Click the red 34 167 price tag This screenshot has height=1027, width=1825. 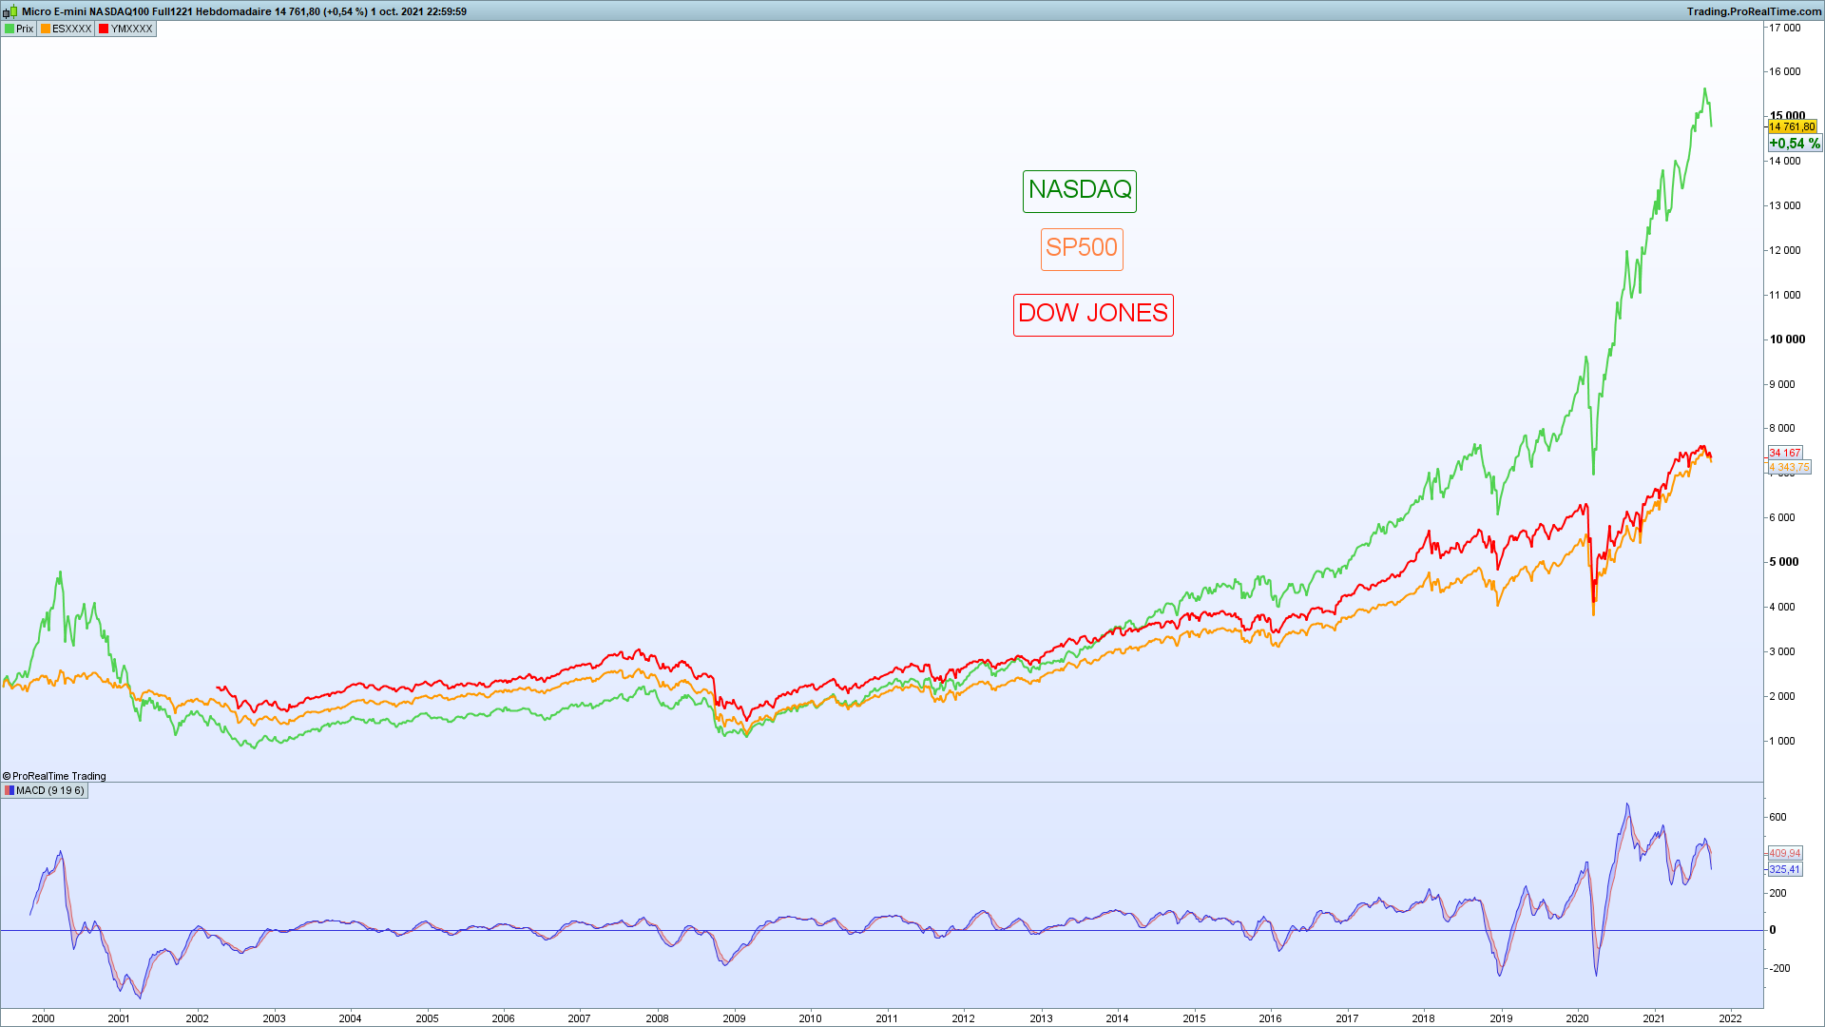point(1784,454)
